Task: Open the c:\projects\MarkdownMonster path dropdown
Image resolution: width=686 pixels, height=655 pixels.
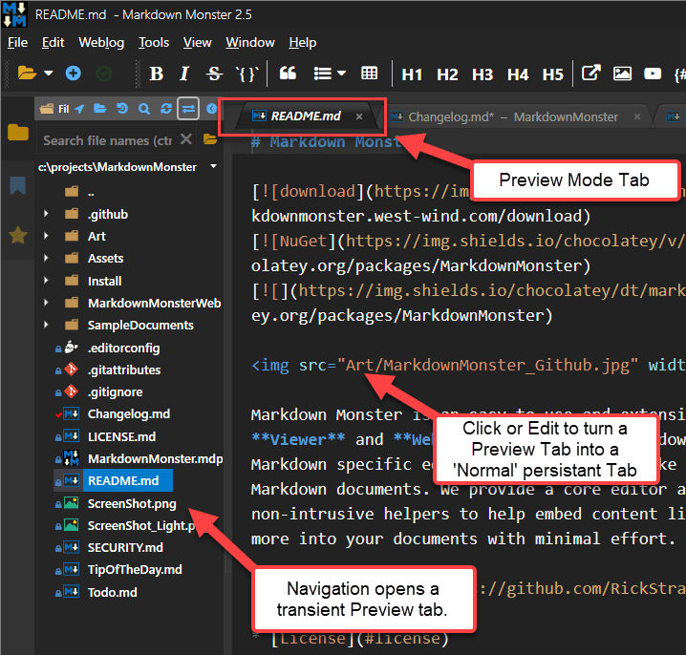Action: click(213, 166)
